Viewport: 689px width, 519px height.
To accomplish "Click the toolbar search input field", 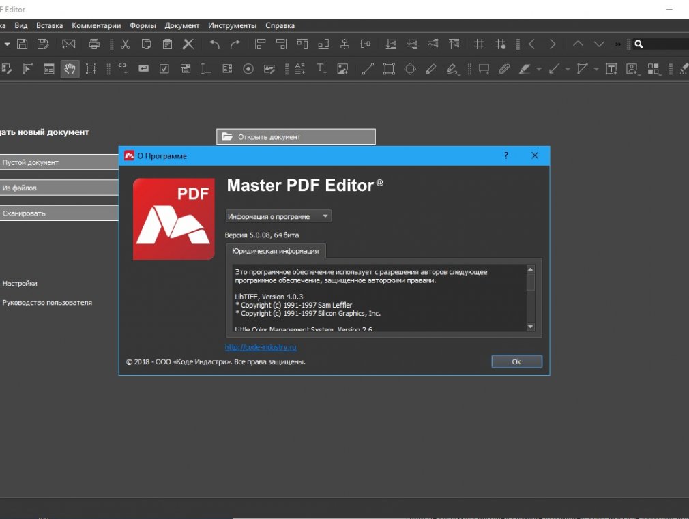I will 667,44.
